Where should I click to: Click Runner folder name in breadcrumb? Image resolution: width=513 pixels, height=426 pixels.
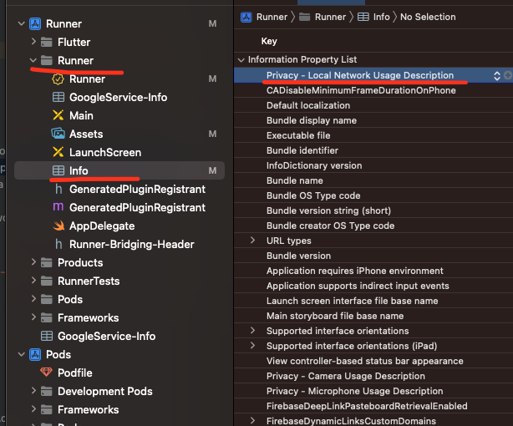pos(330,17)
